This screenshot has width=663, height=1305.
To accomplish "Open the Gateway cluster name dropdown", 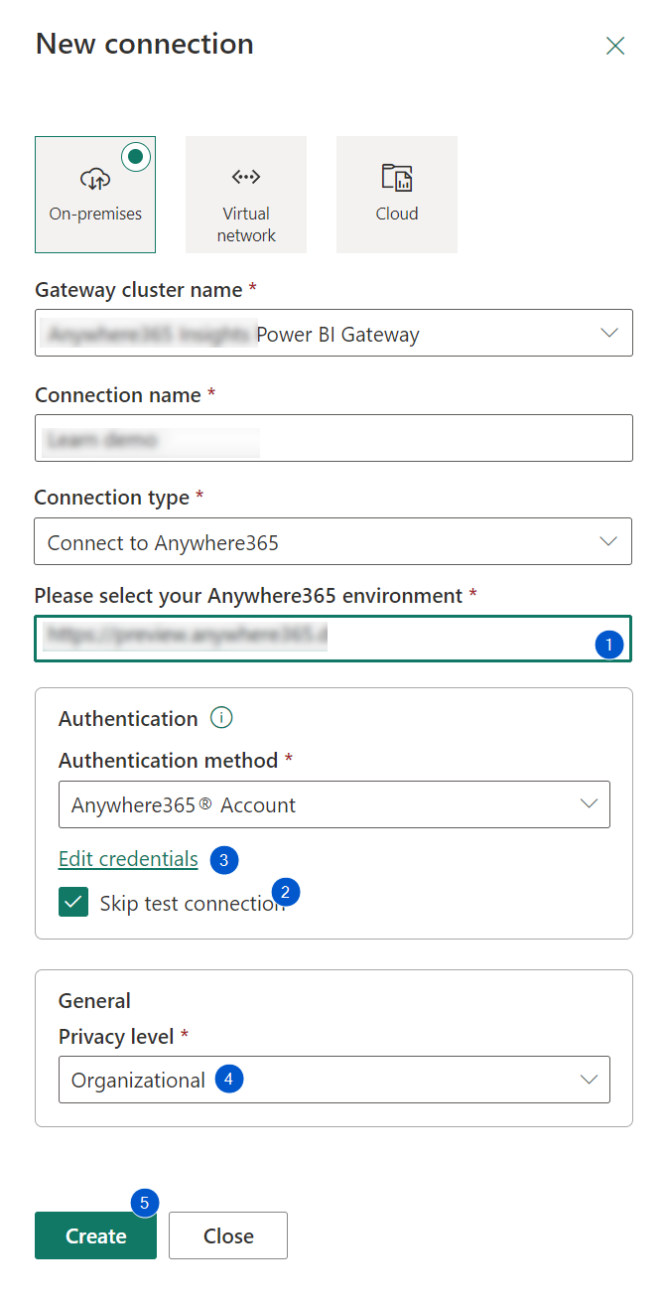I will click(x=333, y=333).
